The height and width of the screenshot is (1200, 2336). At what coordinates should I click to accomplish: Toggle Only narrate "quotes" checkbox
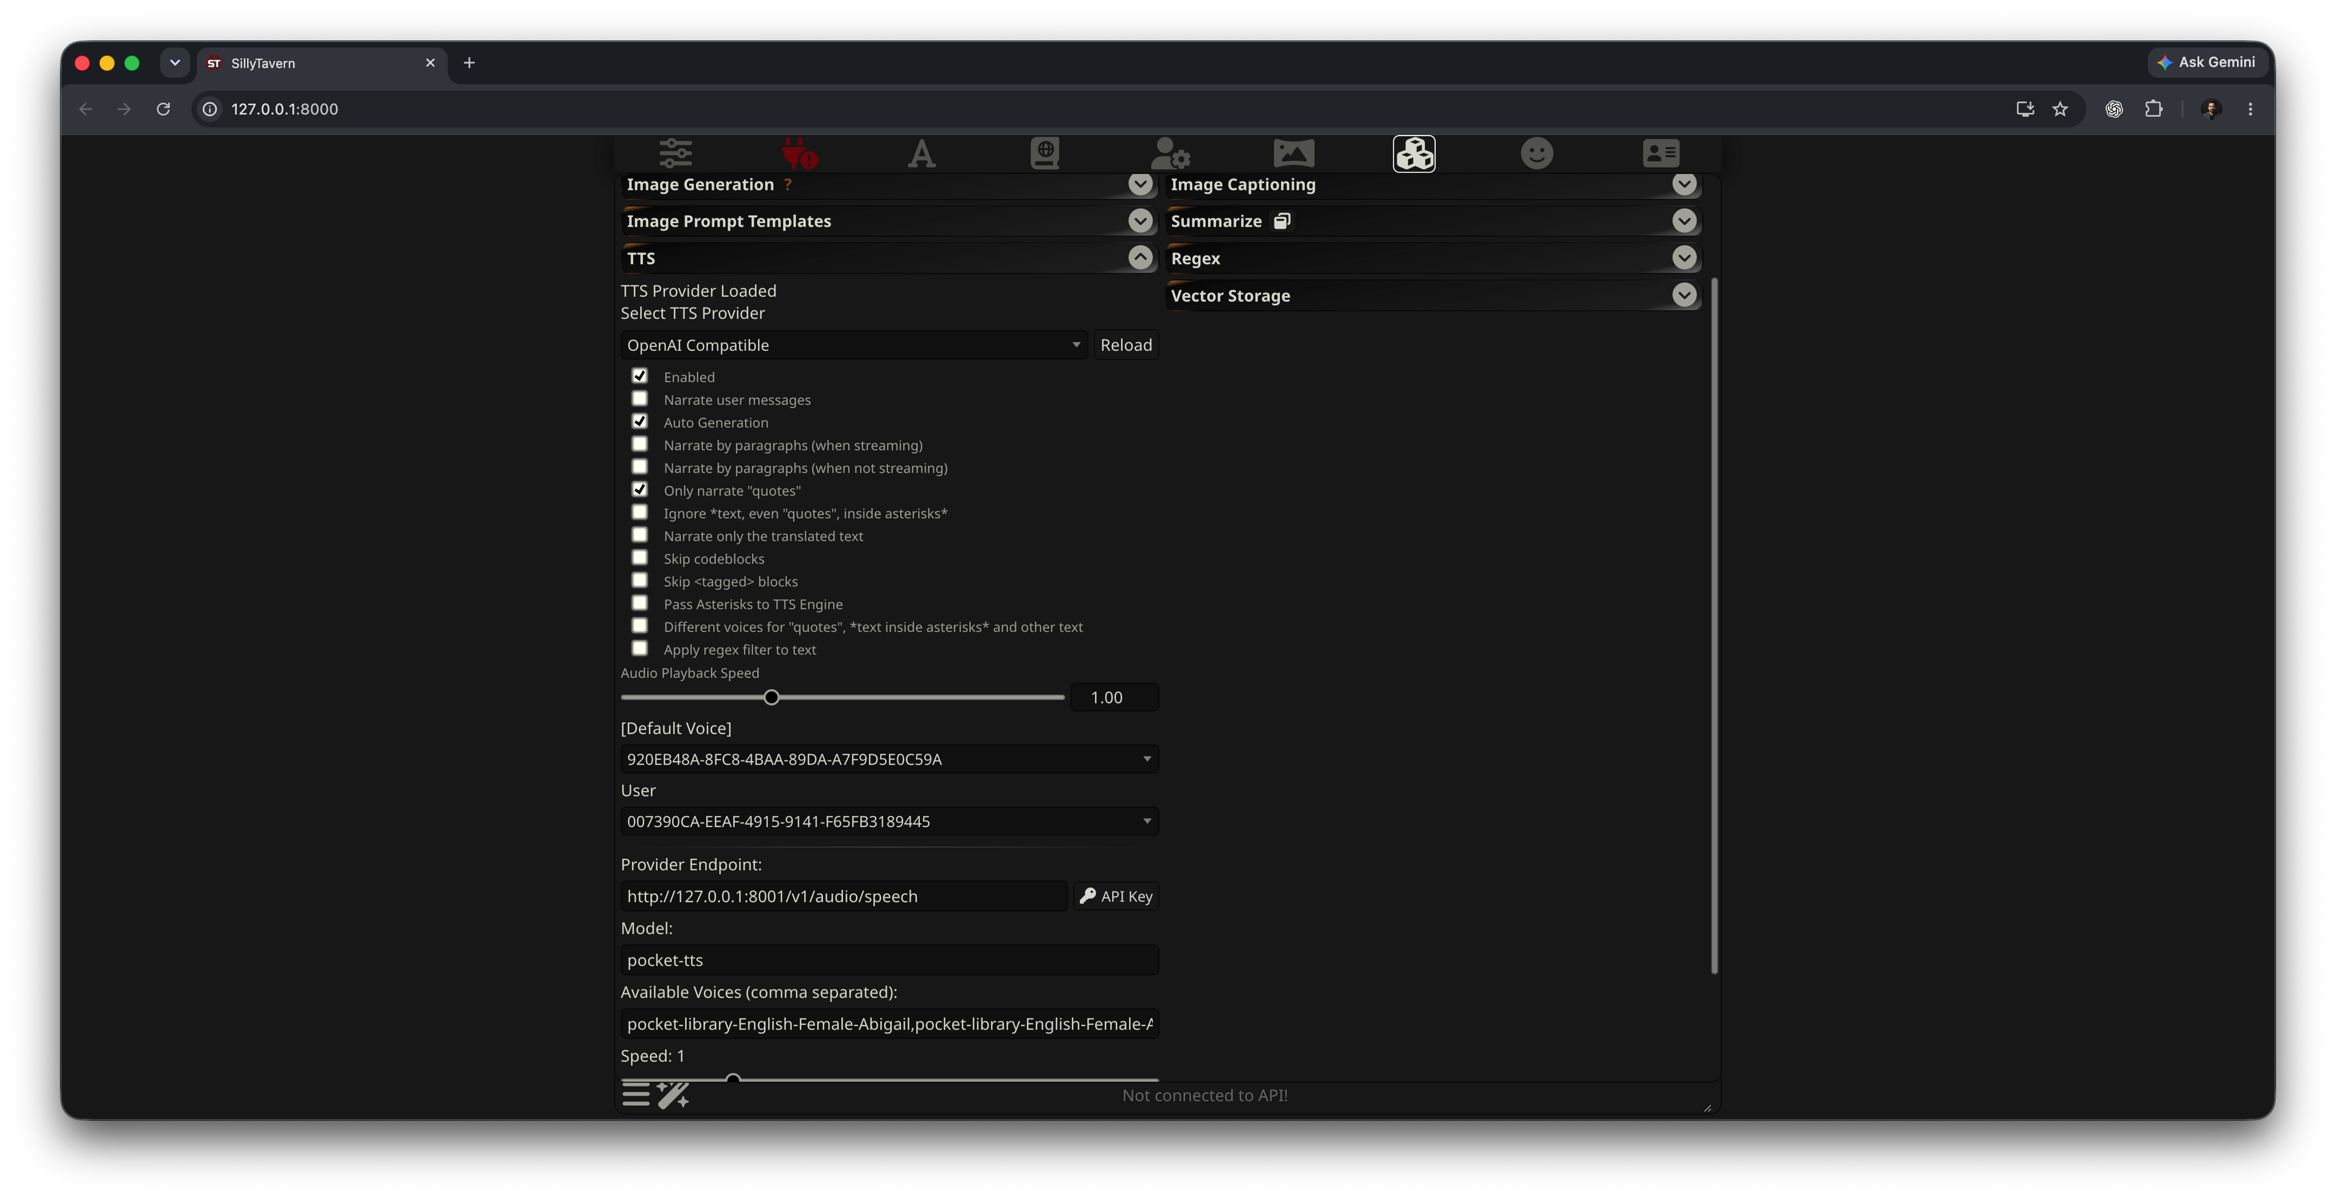point(639,488)
